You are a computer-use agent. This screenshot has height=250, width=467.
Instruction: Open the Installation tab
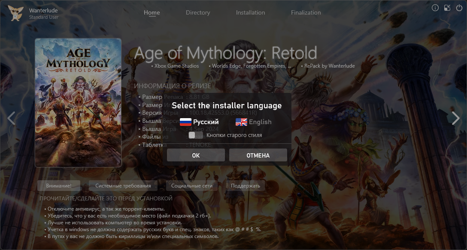(250, 12)
